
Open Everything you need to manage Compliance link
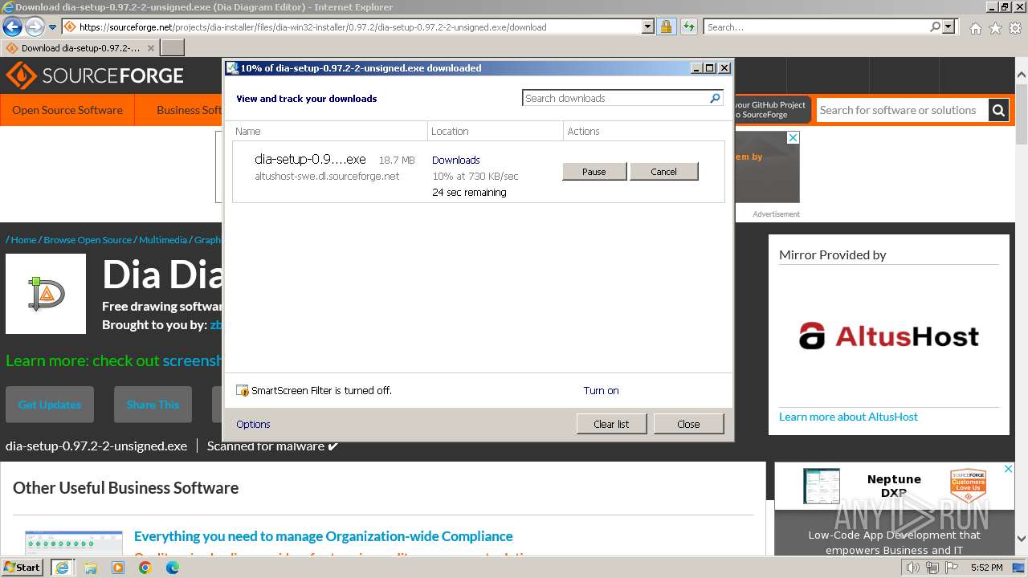click(323, 536)
